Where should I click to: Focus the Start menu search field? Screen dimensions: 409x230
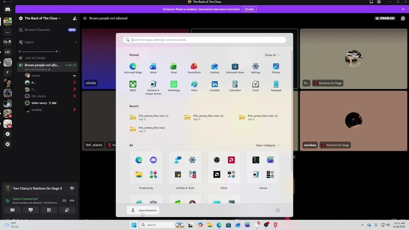click(204, 40)
